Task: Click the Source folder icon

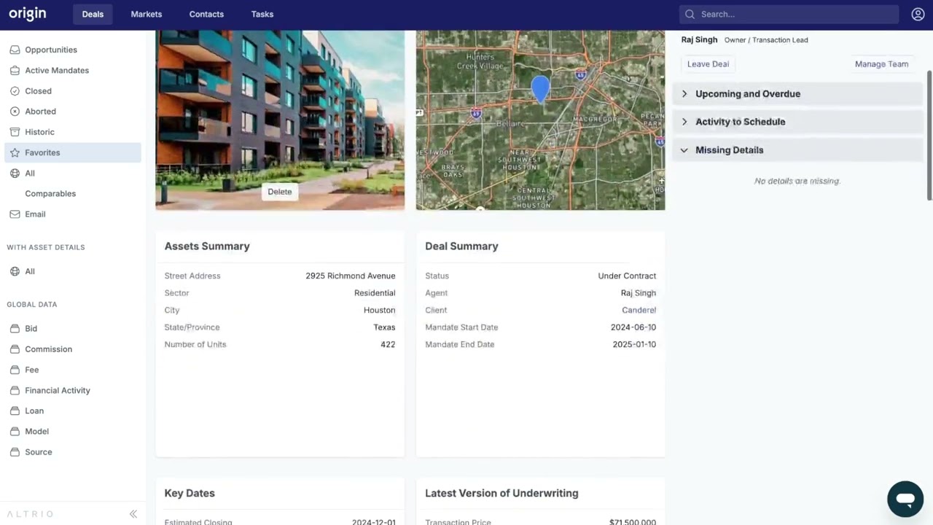Action: point(15,452)
